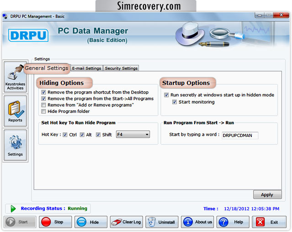
Task: Click the Uninstall button label
Action: point(167,222)
